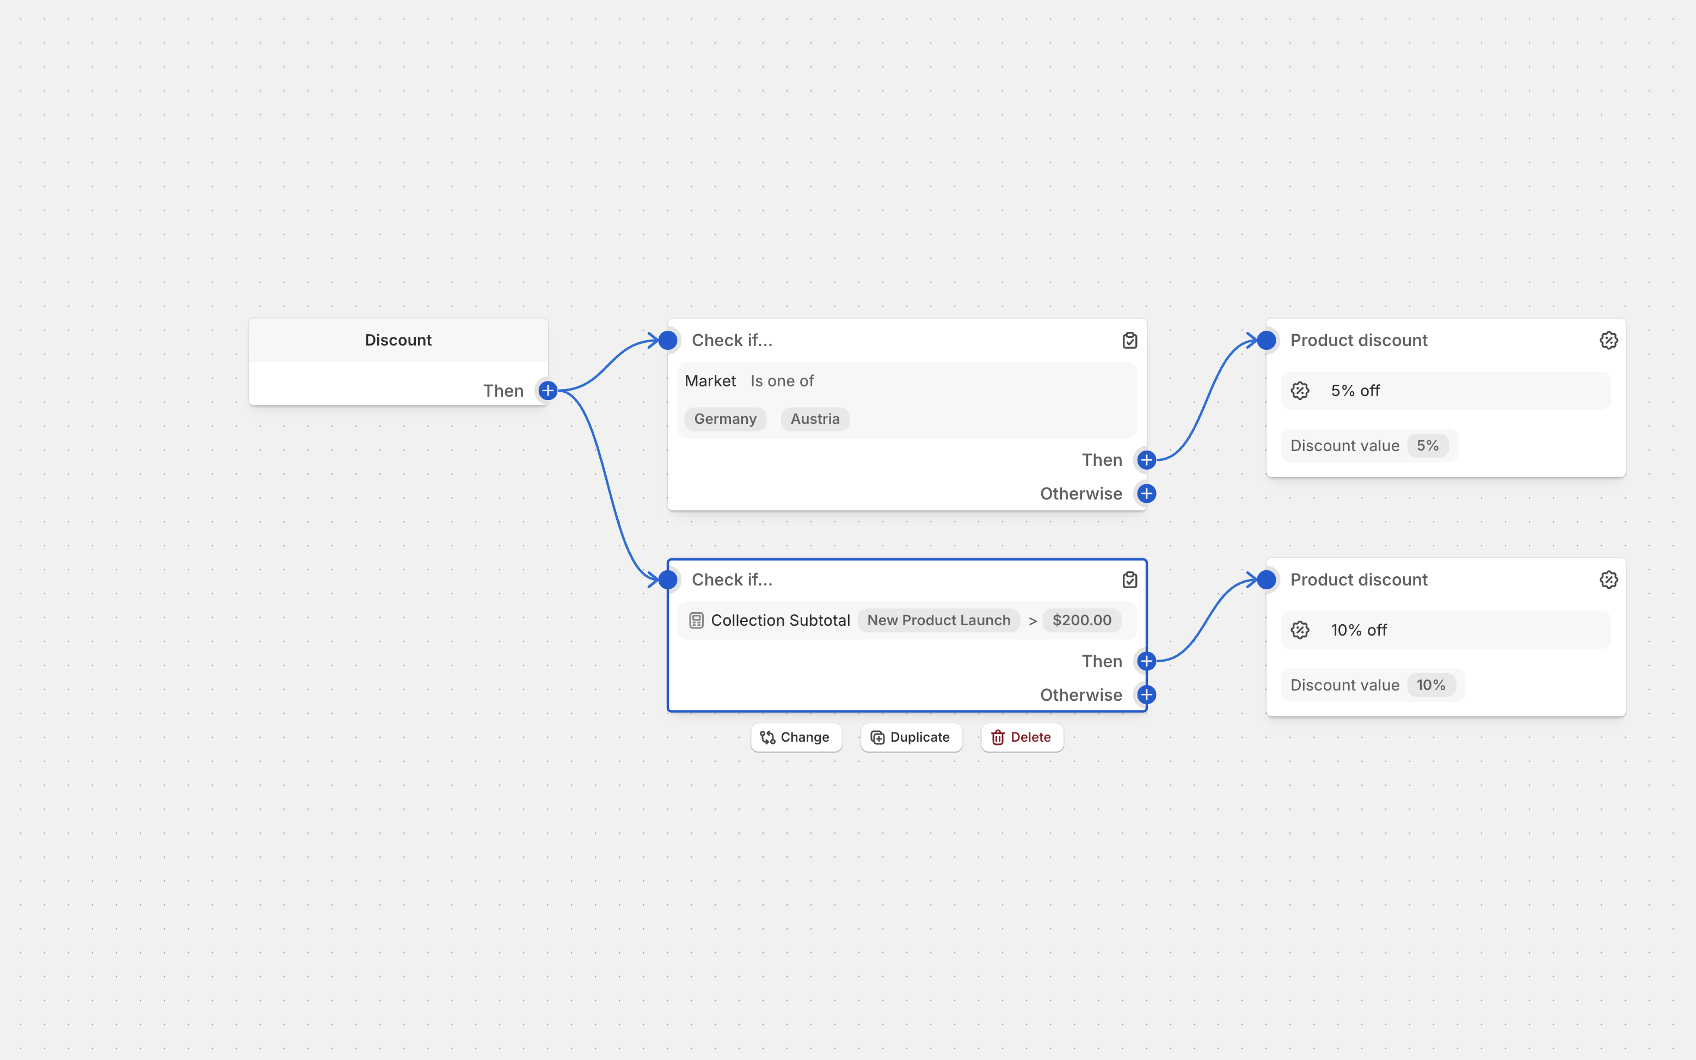1696x1060 pixels.
Task: Click the plus on Discount Then output
Action: 548,391
